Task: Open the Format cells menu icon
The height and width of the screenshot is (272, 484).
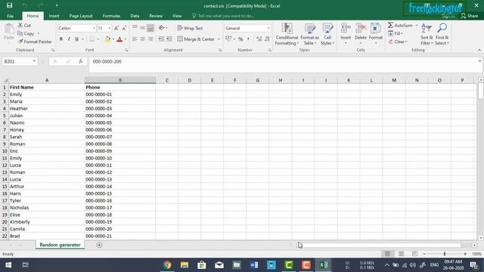Action: tap(376, 29)
